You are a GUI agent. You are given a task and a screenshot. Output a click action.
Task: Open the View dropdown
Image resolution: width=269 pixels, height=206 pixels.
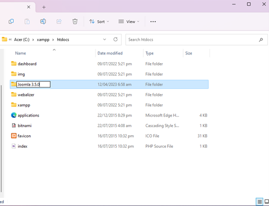tap(129, 22)
